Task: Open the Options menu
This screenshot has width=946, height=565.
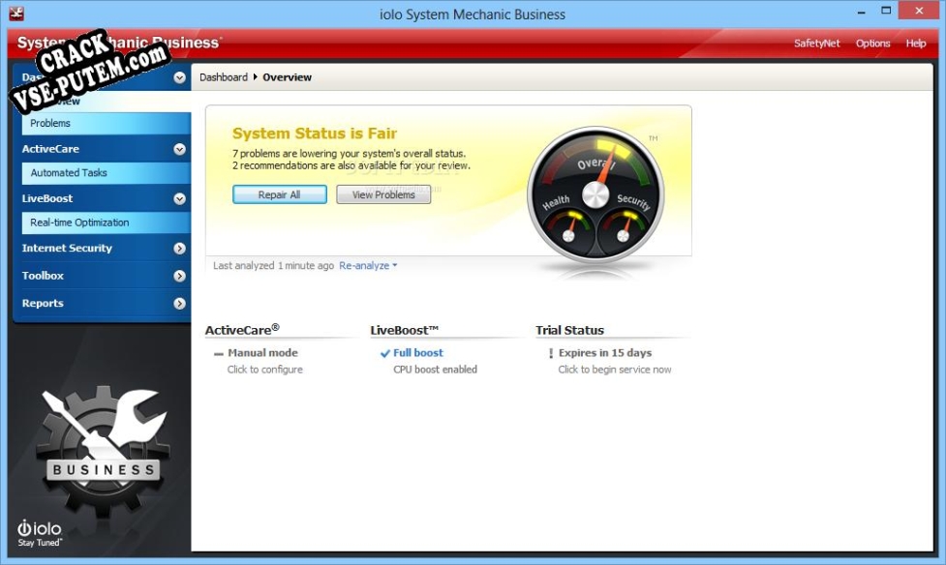Action: [872, 44]
